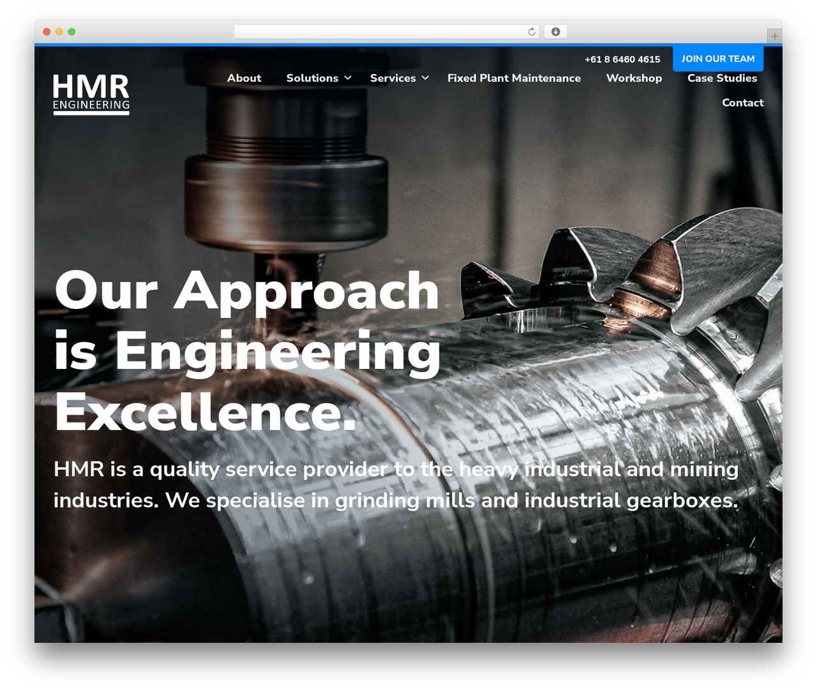
Task: Click the JOIN OUR TEAM button
Action: 718,59
